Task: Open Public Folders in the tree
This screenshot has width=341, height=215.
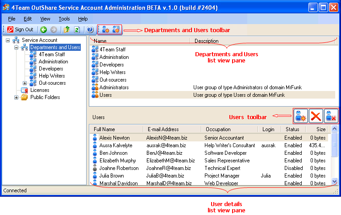Action: coord(45,97)
